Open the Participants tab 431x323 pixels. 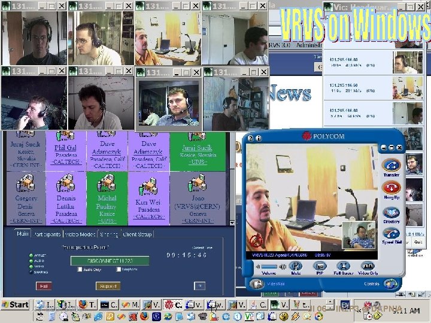click(47, 234)
